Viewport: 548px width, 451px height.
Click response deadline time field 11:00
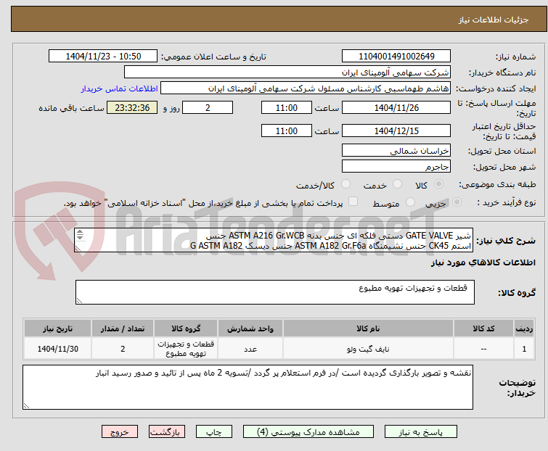287,107
